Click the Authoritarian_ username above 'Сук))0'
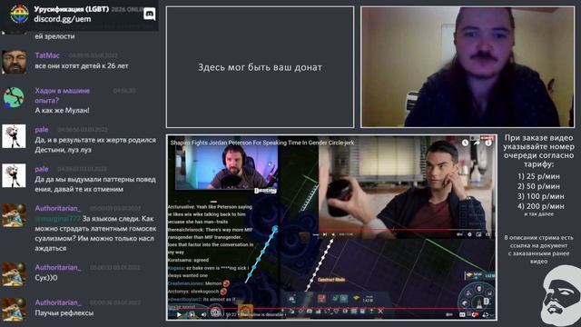 click(58, 267)
